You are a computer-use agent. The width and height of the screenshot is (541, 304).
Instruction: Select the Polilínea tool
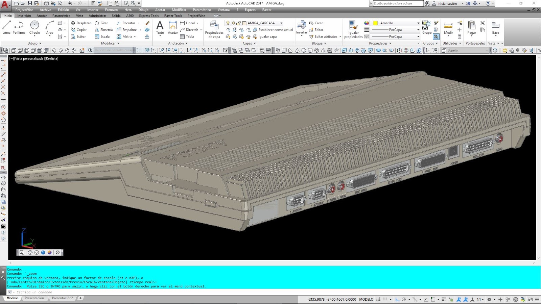19,27
